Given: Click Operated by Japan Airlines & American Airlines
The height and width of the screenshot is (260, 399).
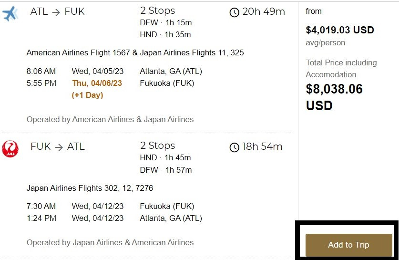Looking at the screenshot, I should coord(110,242).
